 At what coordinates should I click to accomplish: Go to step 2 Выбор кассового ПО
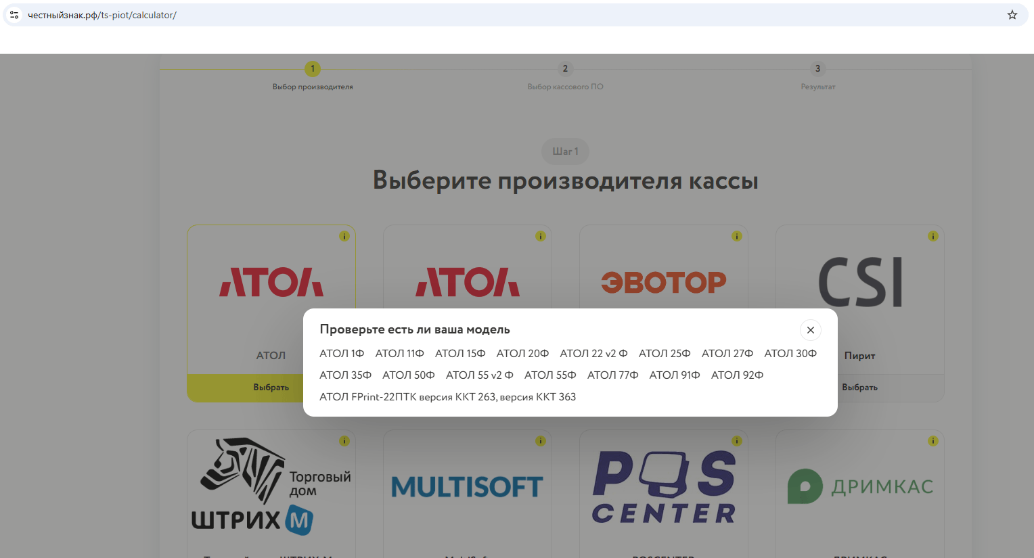(565, 76)
